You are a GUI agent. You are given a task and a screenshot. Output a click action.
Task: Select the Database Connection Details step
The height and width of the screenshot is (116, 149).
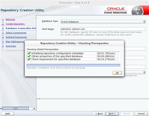coord(21,28)
